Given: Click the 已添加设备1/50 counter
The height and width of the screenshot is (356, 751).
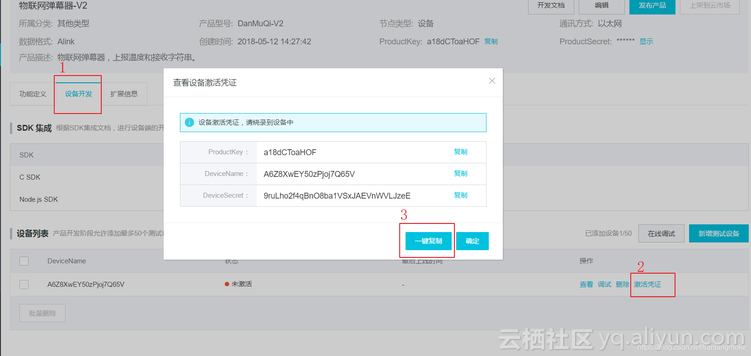Looking at the screenshot, I should click(x=609, y=233).
